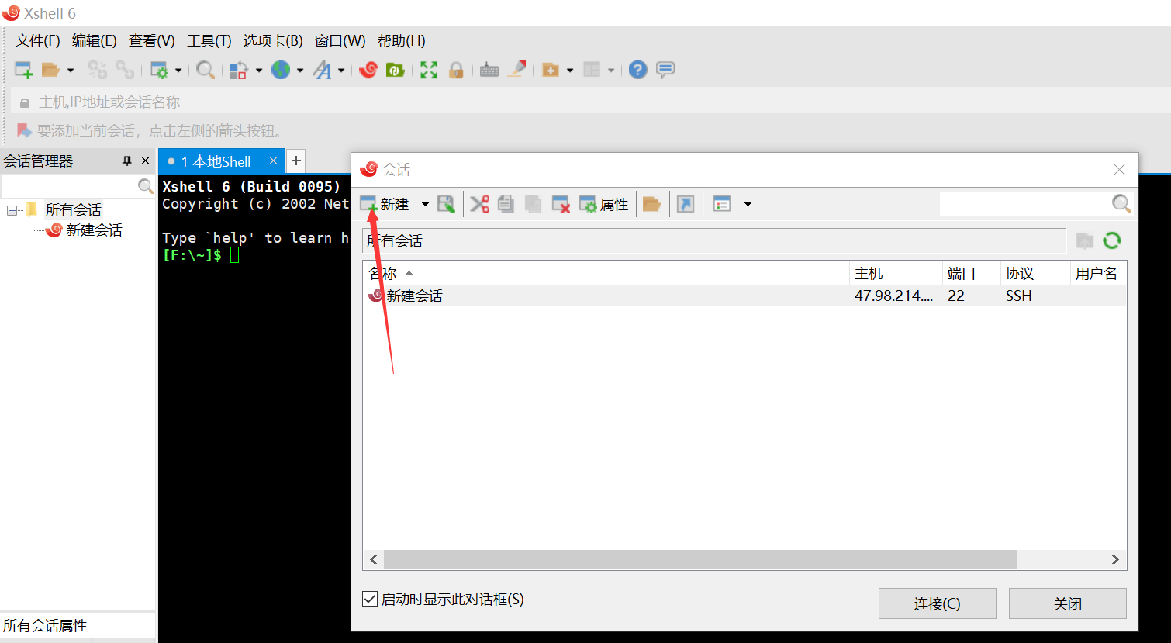Click the open session folder icon in main toolbar
The width and height of the screenshot is (1171, 643).
coord(50,70)
